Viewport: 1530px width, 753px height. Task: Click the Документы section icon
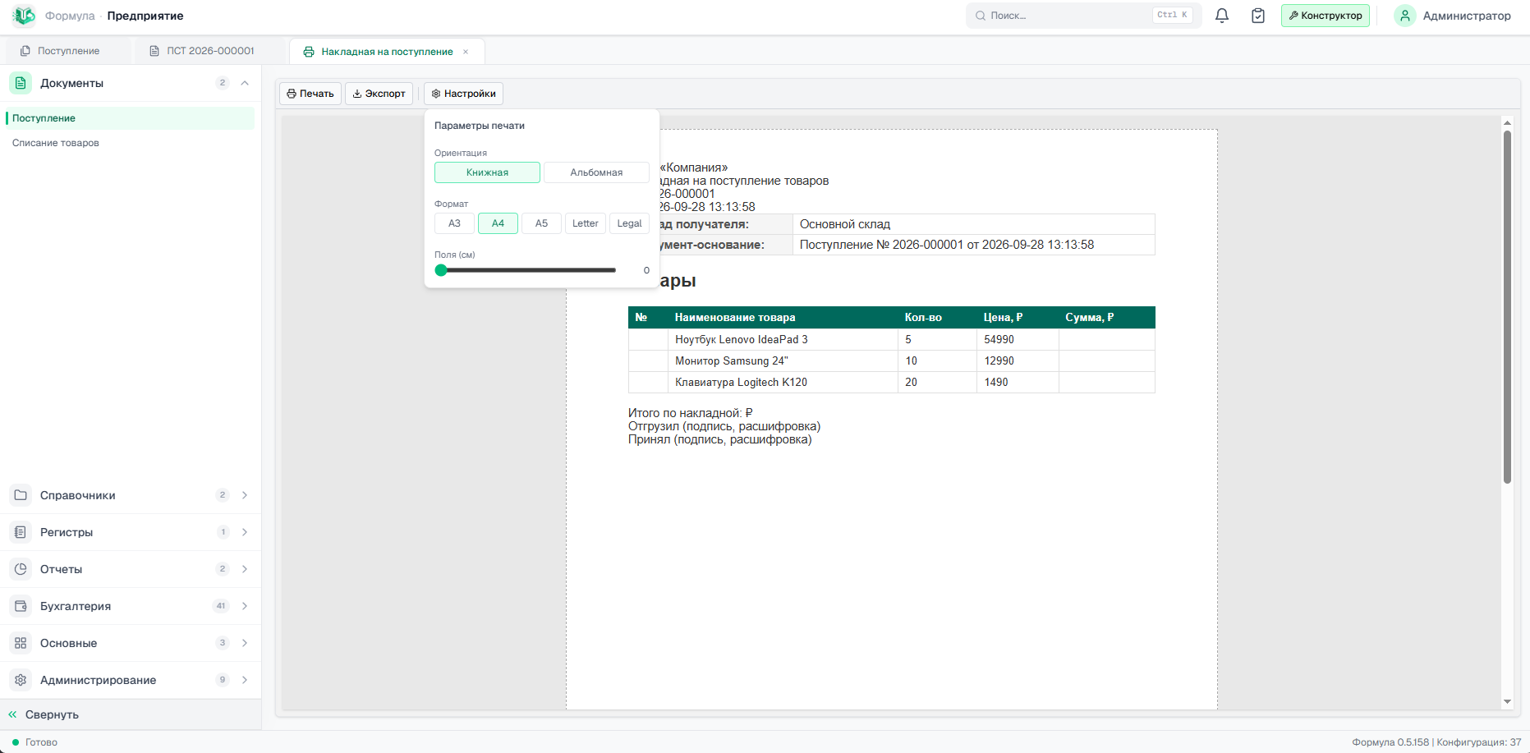click(21, 83)
